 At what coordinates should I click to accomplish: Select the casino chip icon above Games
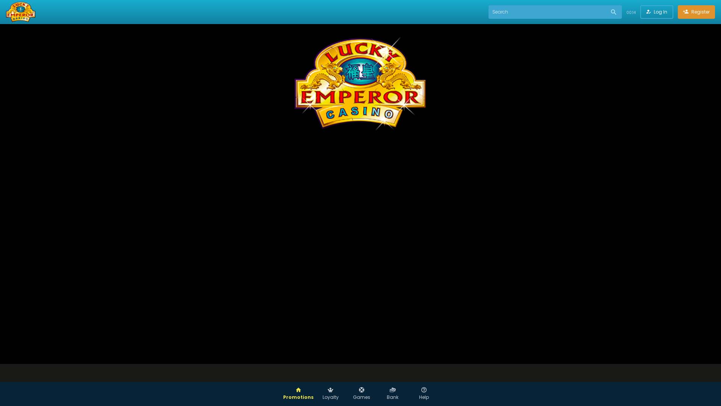tap(362, 390)
